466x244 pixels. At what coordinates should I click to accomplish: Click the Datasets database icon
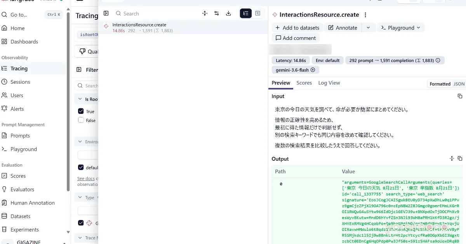[x=5, y=216]
